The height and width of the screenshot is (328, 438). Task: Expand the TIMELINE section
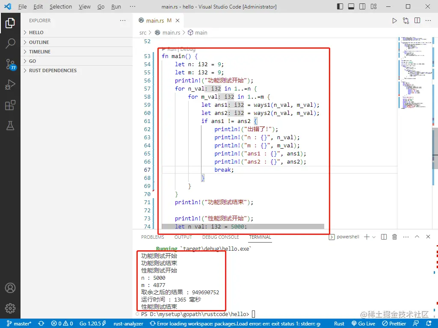tap(77, 52)
